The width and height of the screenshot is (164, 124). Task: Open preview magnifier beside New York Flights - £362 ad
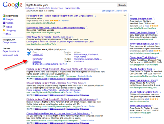point(157,81)
